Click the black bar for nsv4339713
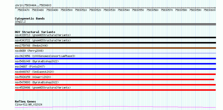This screenshot has height=110, width=223. [115, 37]
